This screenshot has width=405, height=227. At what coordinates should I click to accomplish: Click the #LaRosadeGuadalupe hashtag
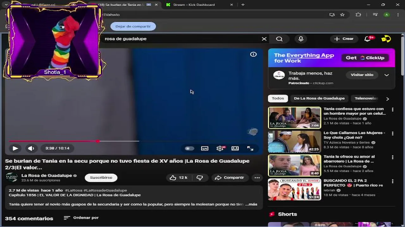pyautogui.click(x=105, y=190)
